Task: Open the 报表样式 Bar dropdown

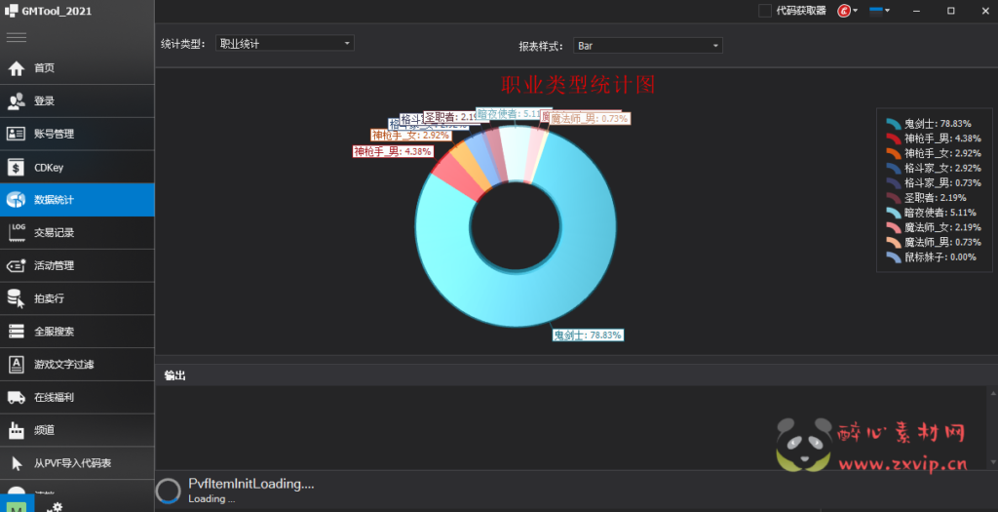Action: click(x=647, y=46)
